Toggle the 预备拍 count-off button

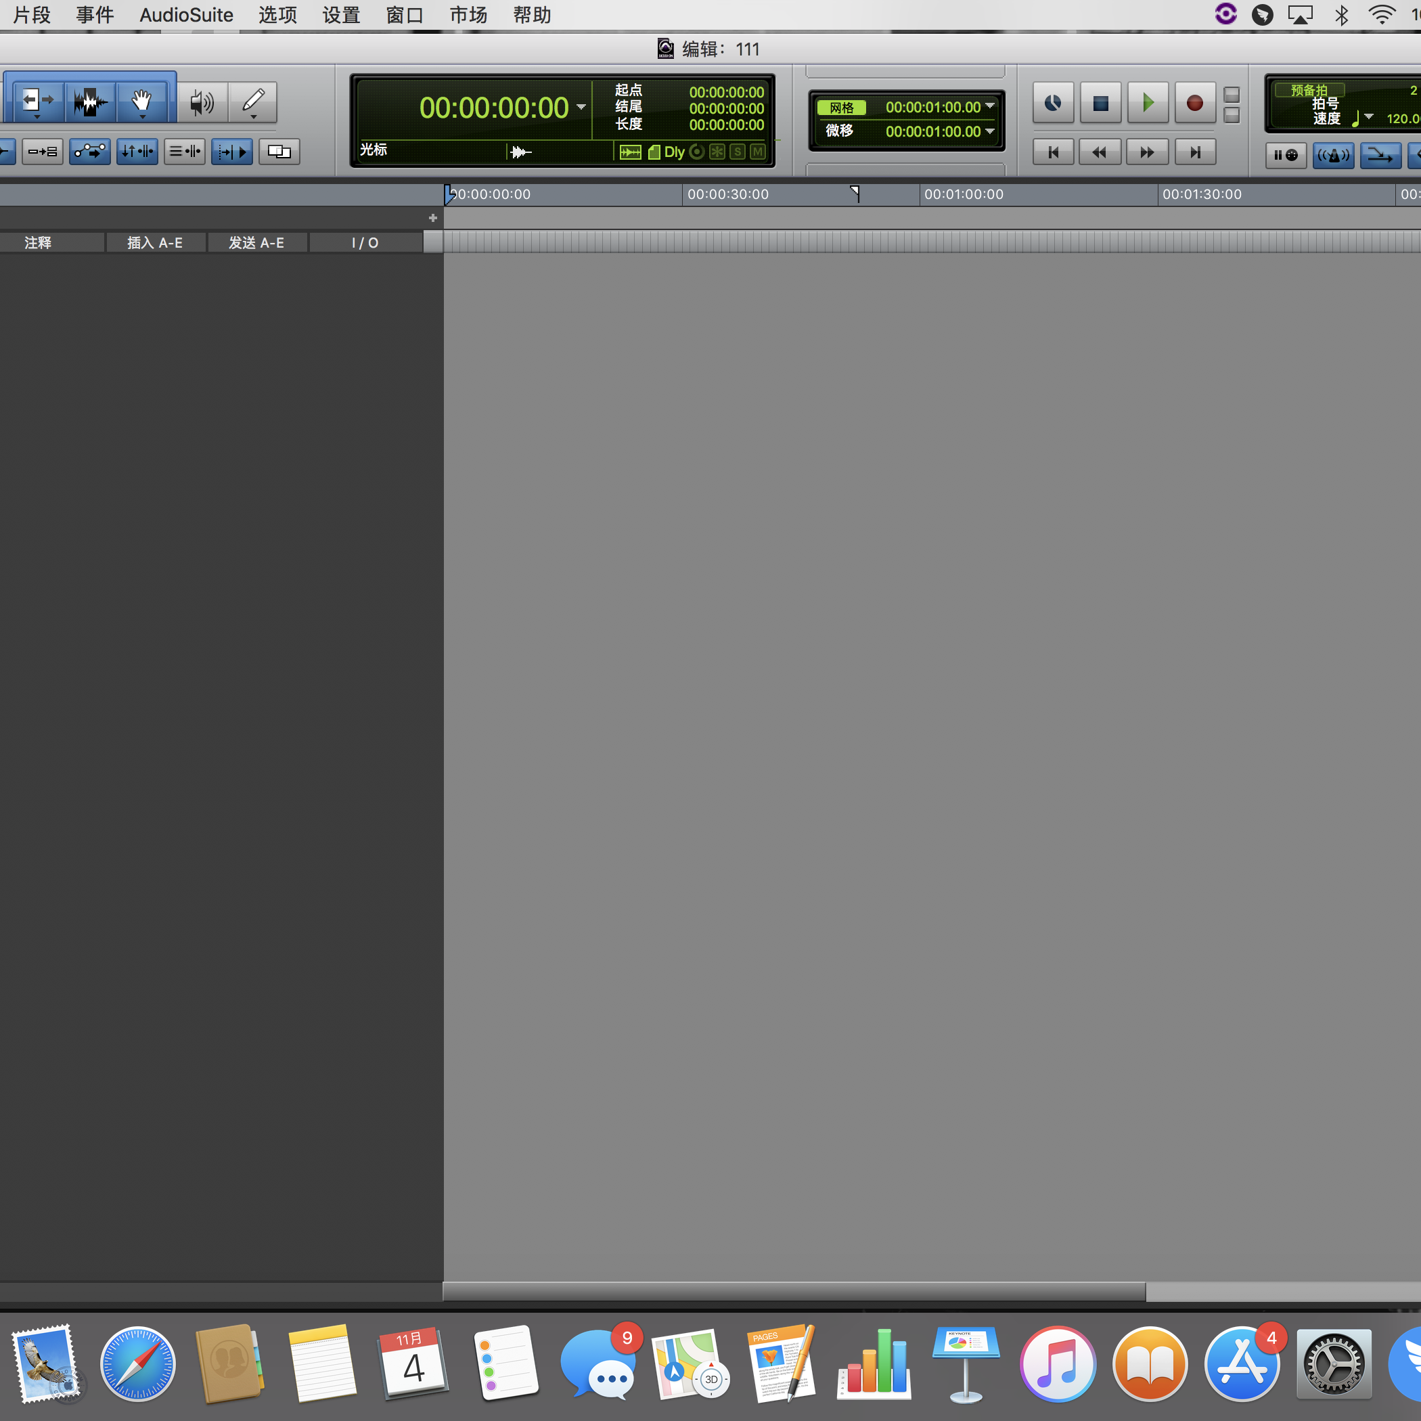click(1309, 90)
